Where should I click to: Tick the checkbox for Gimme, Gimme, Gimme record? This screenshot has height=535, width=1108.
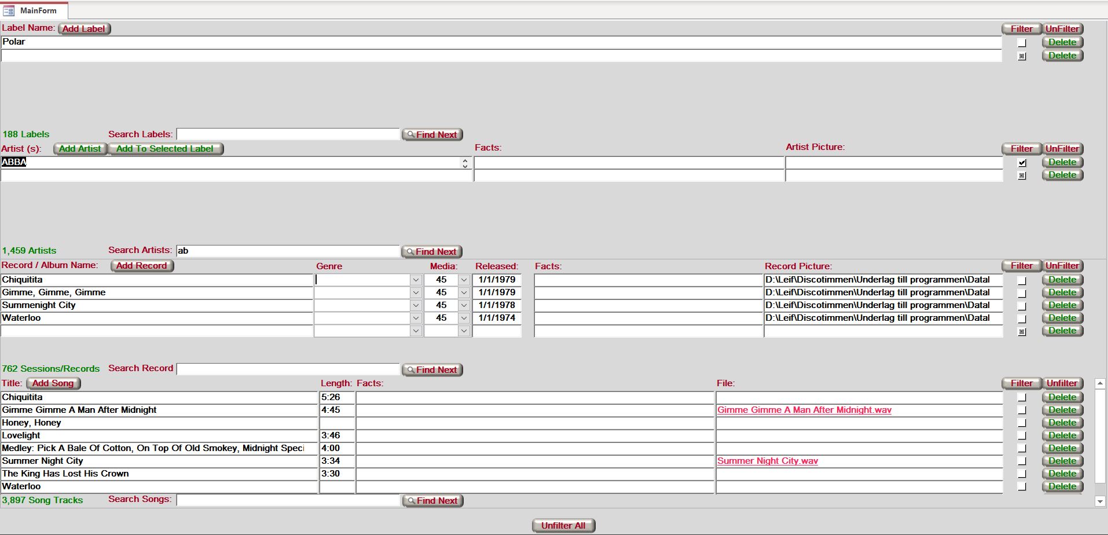pos(1022,294)
